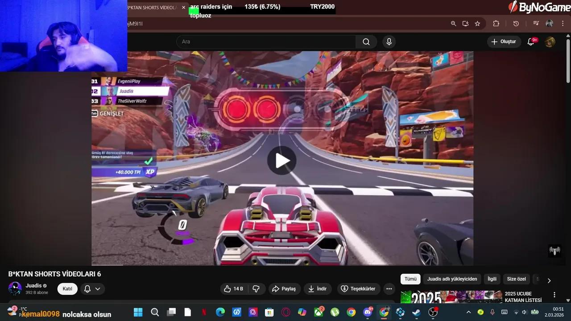Show hidden system tray icons
Viewport: 571px width, 321px height.
point(468,313)
